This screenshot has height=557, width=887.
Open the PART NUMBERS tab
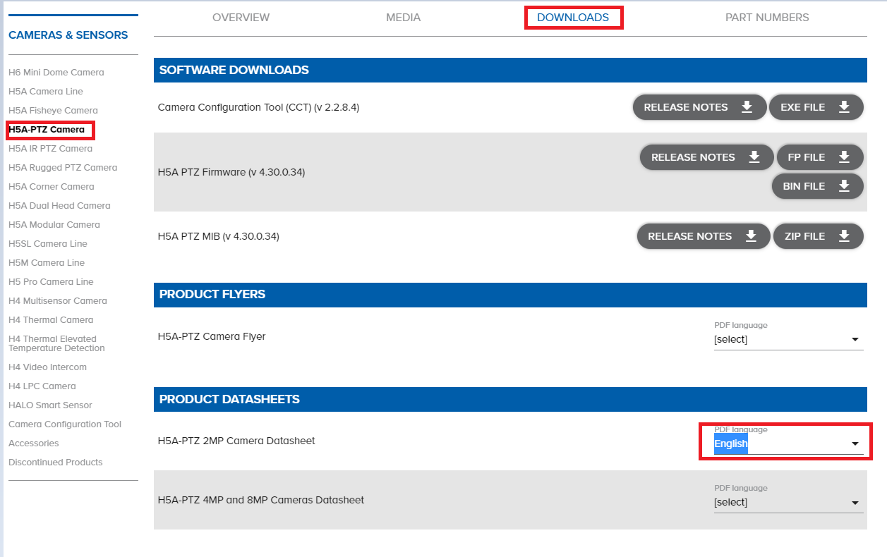(x=766, y=17)
